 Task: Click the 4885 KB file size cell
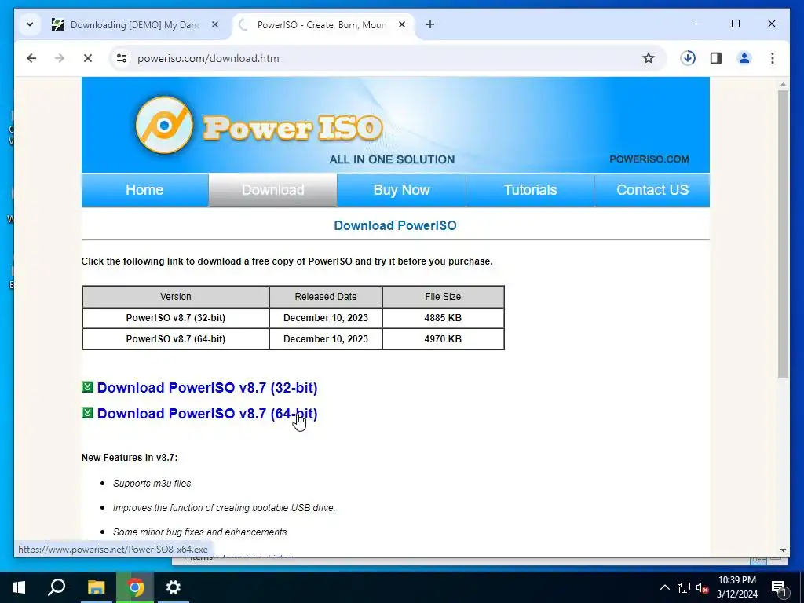coord(443,318)
